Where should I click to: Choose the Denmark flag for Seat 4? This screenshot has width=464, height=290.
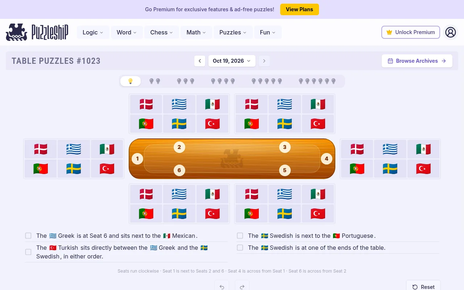(357, 149)
